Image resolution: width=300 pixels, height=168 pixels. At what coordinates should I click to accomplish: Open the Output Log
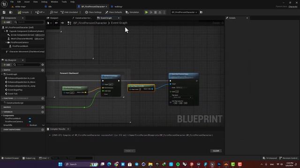29,158
